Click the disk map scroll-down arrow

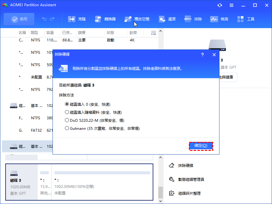(x=160, y=201)
